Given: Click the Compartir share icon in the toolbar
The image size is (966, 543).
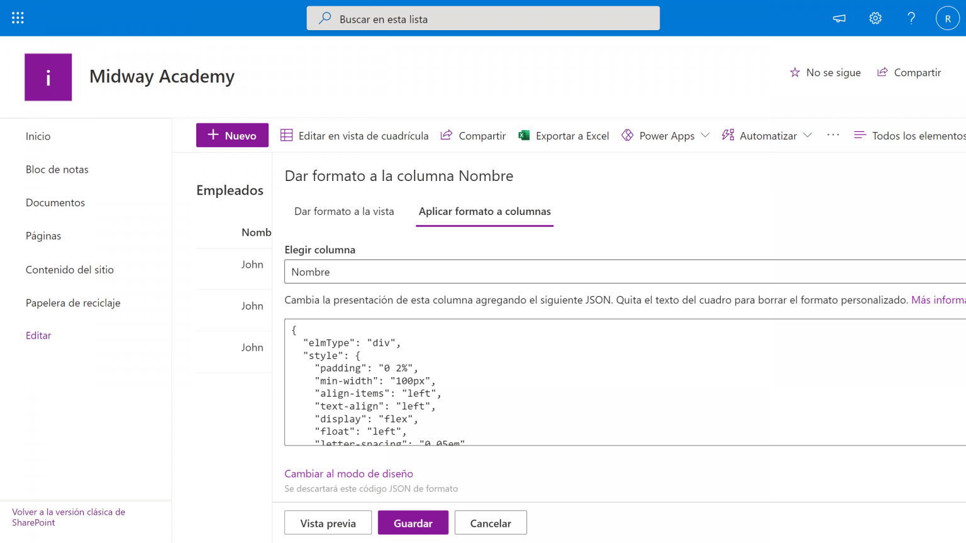Looking at the screenshot, I should point(447,135).
